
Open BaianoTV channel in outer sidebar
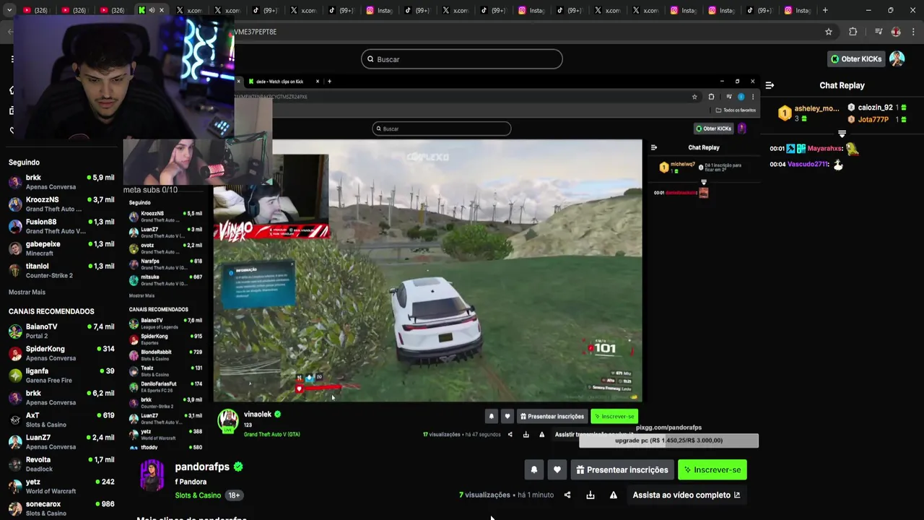pyautogui.click(x=61, y=331)
